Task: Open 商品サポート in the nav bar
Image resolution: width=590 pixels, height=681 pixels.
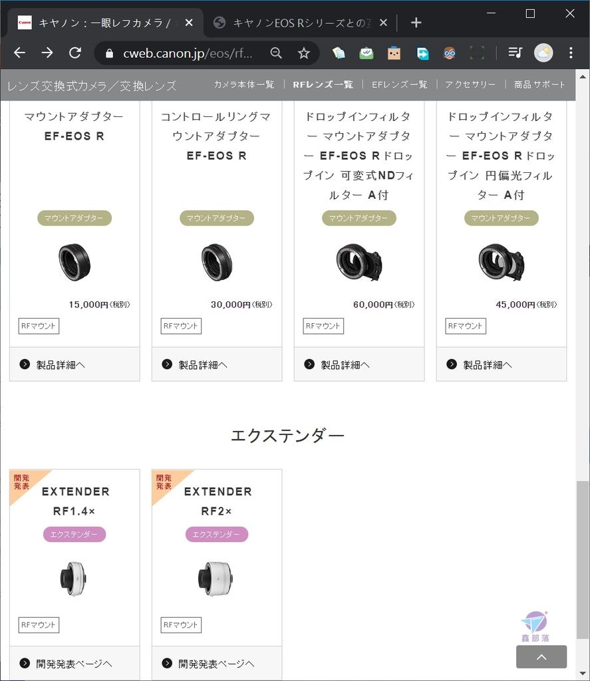Action: (539, 84)
